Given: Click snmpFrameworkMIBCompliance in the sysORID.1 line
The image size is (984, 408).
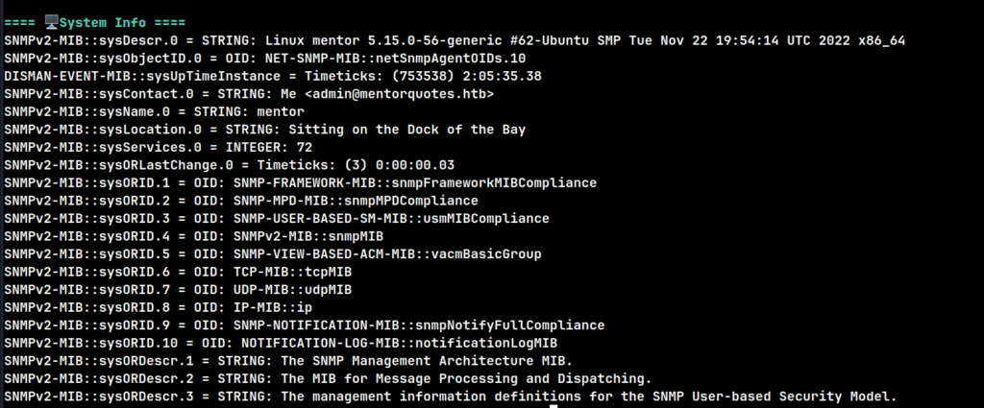Looking at the screenshot, I should [x=494, y=183].
